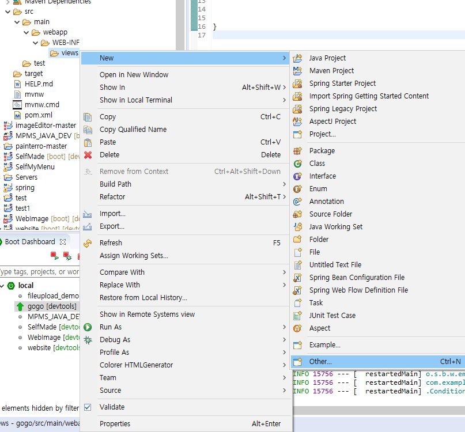465x432 pixels.
Task: Select Show in Remote Systems view
Action: (x=147, y=314)
